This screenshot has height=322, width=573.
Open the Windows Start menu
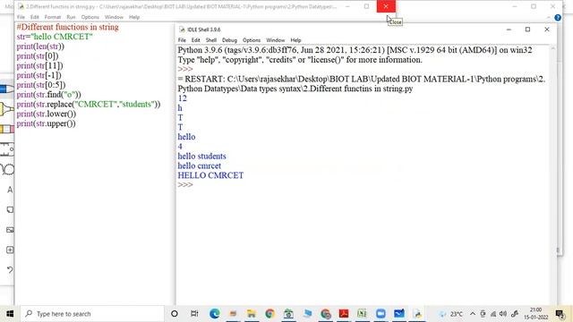pyautogui.click(x=10, y=314)
